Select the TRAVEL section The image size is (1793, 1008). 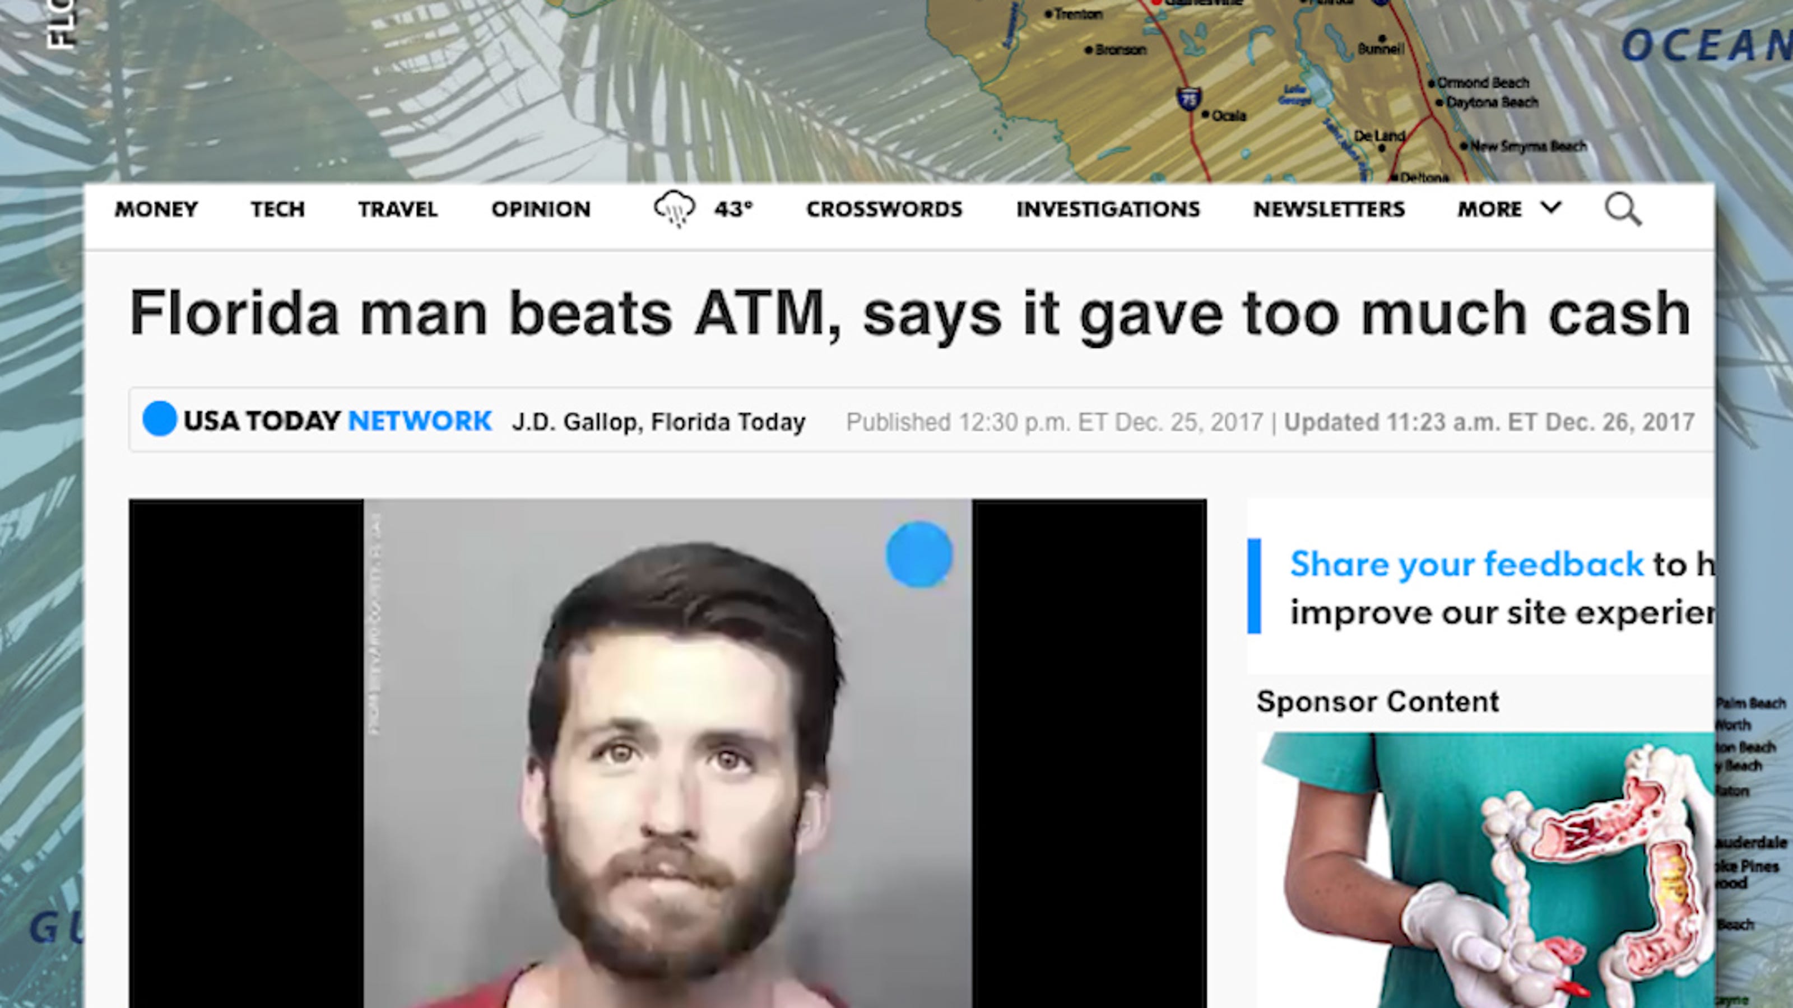click(x=397, y=209)
